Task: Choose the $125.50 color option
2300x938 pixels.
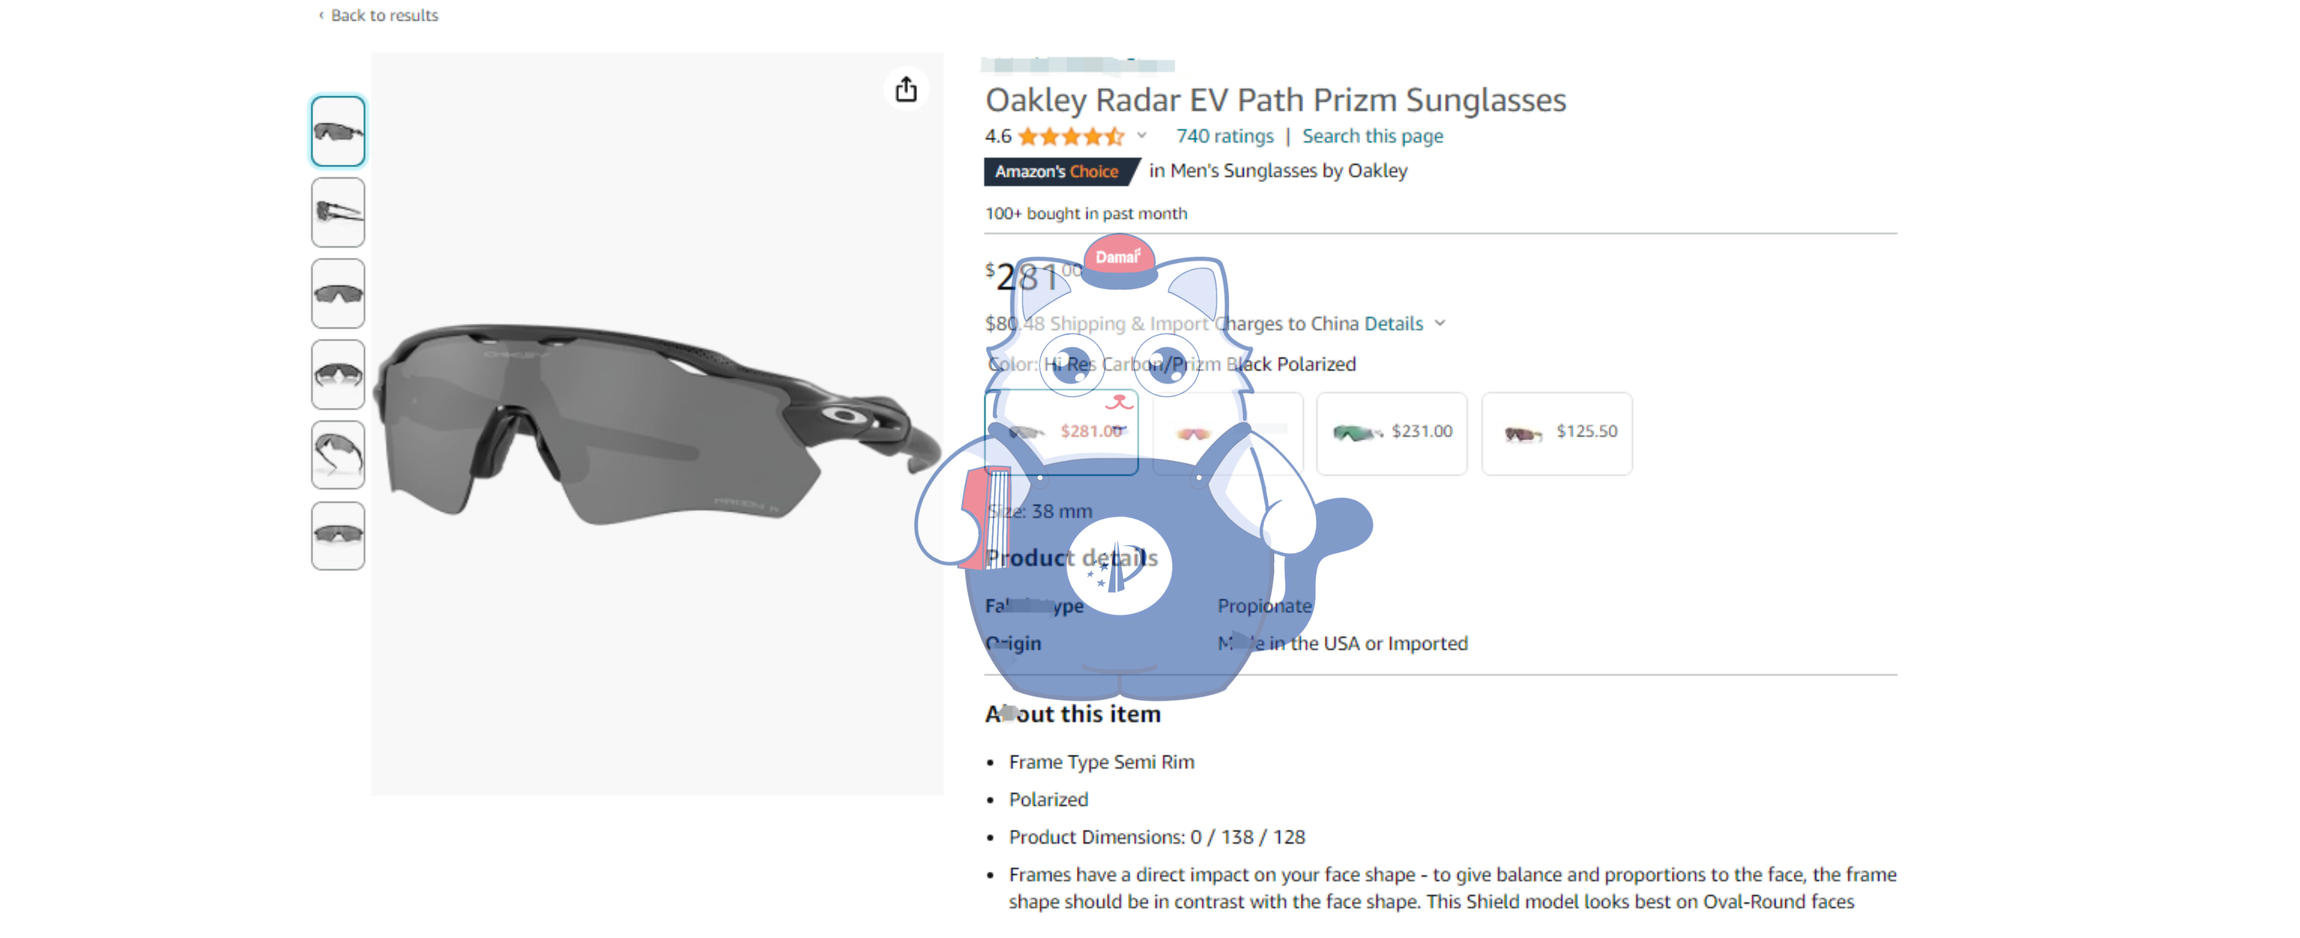Action: coord(1556,433)
